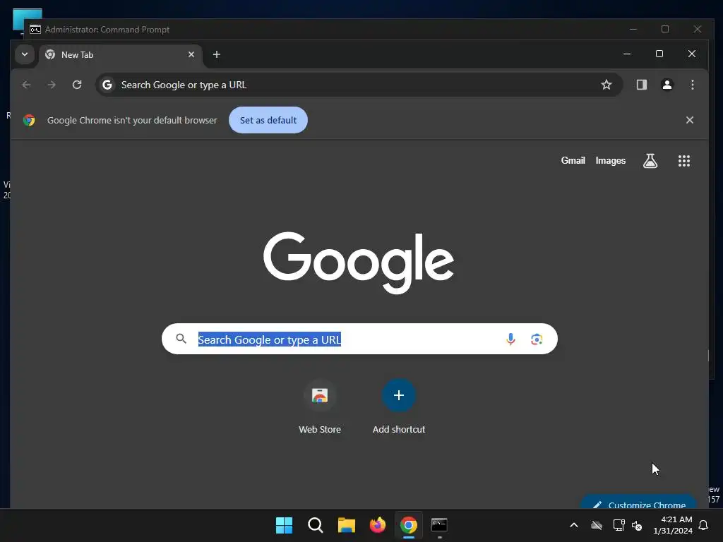Image resolution: width=723 pixels, height=542 pixels.
Task: Open the tab search dropdown arrow
Action: coord(25,54)
